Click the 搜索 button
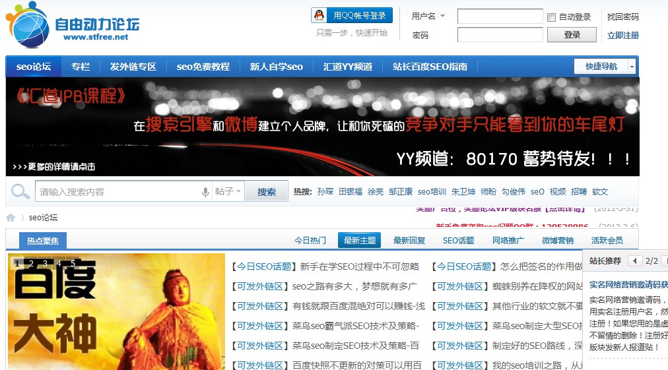The height and width of the screenshot is (370, 668). (x=267, y=192)
